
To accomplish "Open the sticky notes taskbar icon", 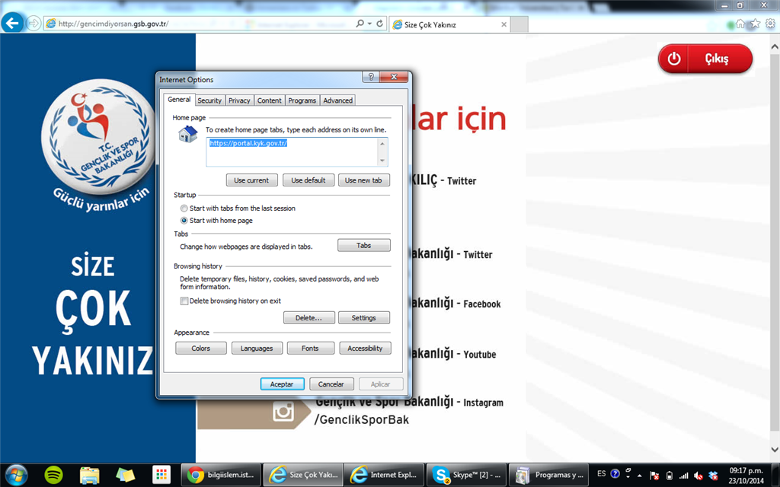I will click(x=126, y=476).
